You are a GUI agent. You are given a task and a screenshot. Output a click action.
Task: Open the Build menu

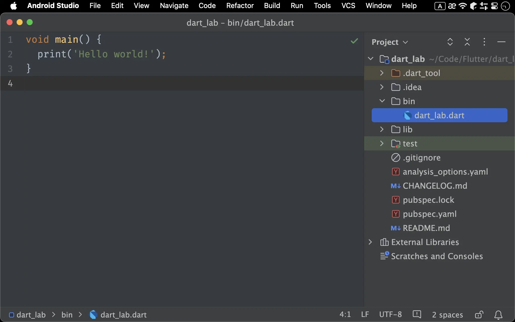(272, 6)
